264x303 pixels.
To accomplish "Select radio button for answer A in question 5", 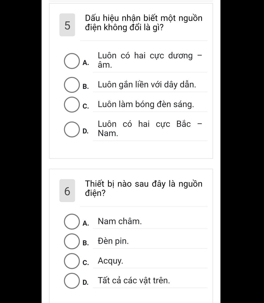I will [72, 61].
